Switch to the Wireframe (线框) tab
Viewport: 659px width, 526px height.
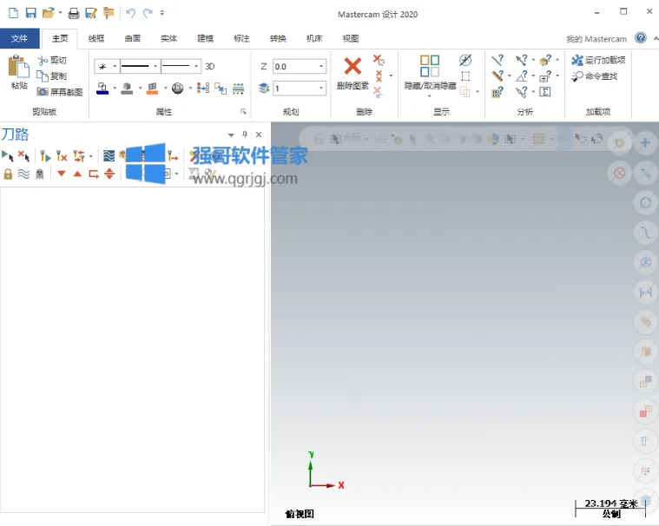96,39
